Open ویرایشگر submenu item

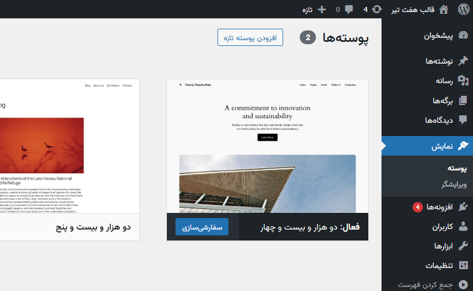[454, 184]
